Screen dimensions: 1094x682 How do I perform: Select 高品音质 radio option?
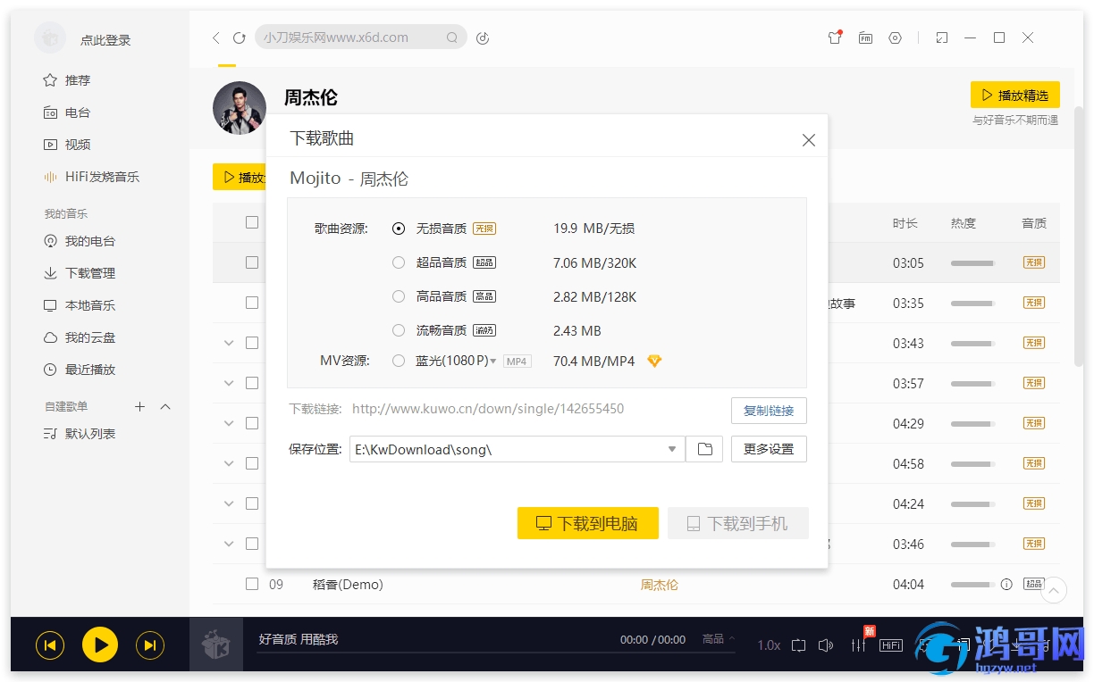[x=399, y=296]
